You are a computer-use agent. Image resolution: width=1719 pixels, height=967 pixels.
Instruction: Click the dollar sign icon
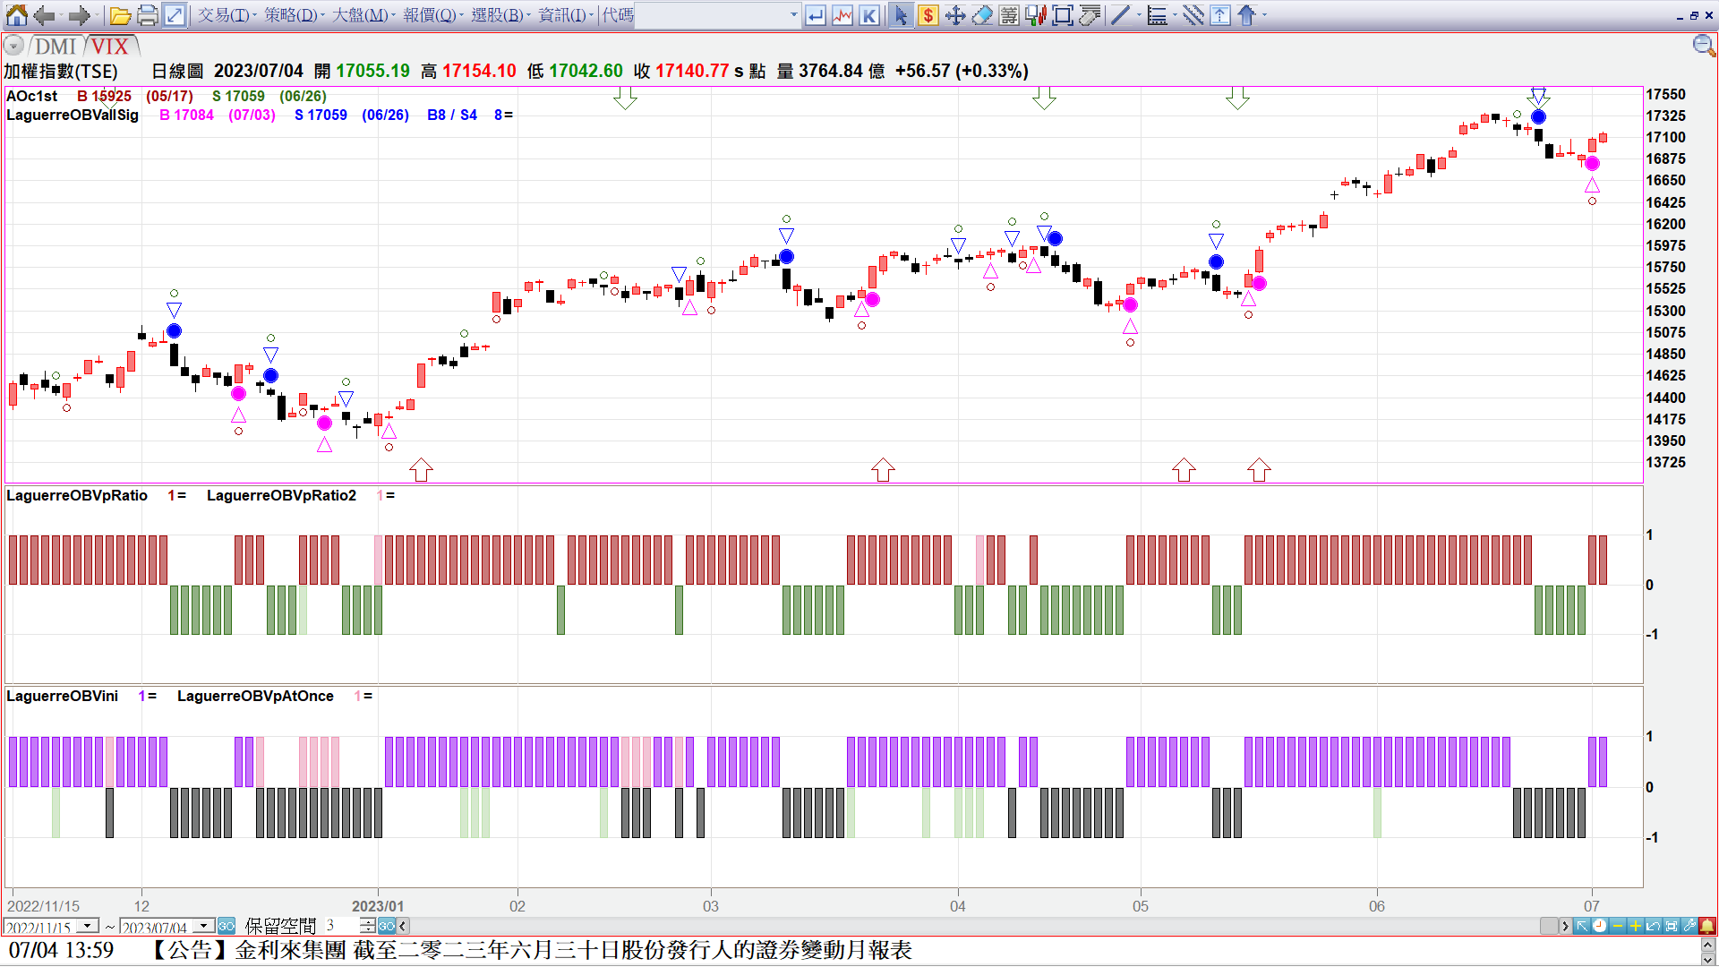(928, 15)
